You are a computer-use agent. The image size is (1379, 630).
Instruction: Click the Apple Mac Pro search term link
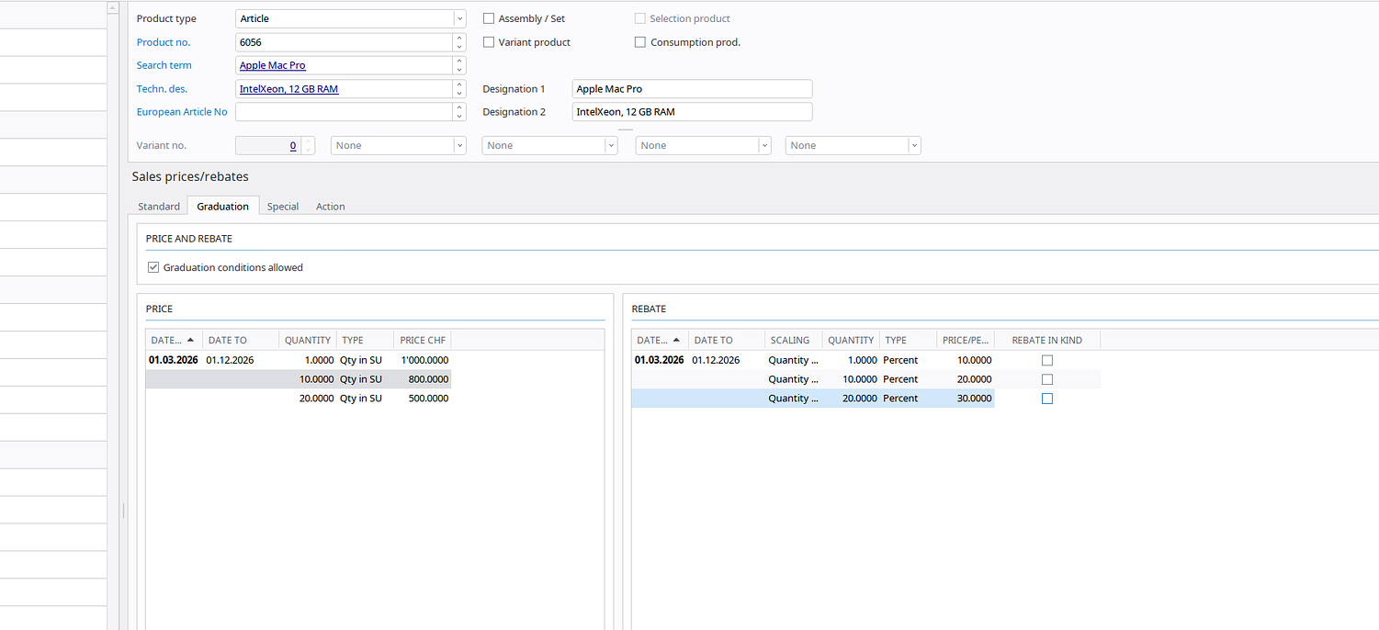pos(273,65)
